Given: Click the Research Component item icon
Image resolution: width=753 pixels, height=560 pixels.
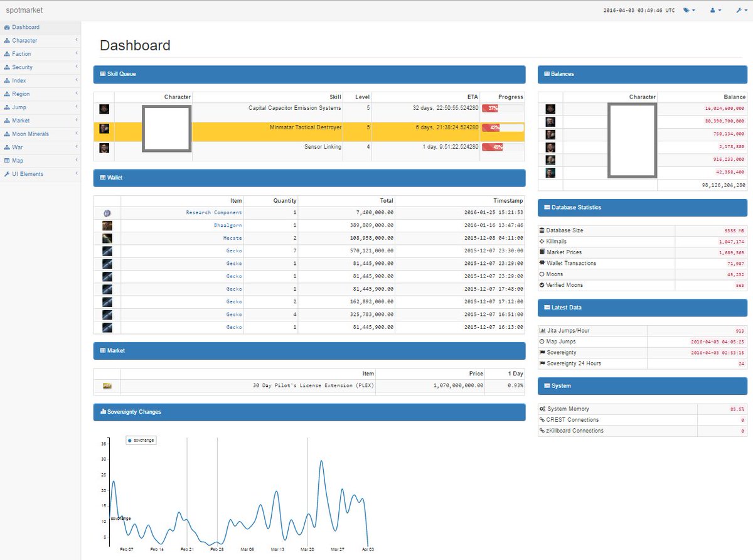Looking at the screenshot, I should pyautogui.click(x=107, y=213).
